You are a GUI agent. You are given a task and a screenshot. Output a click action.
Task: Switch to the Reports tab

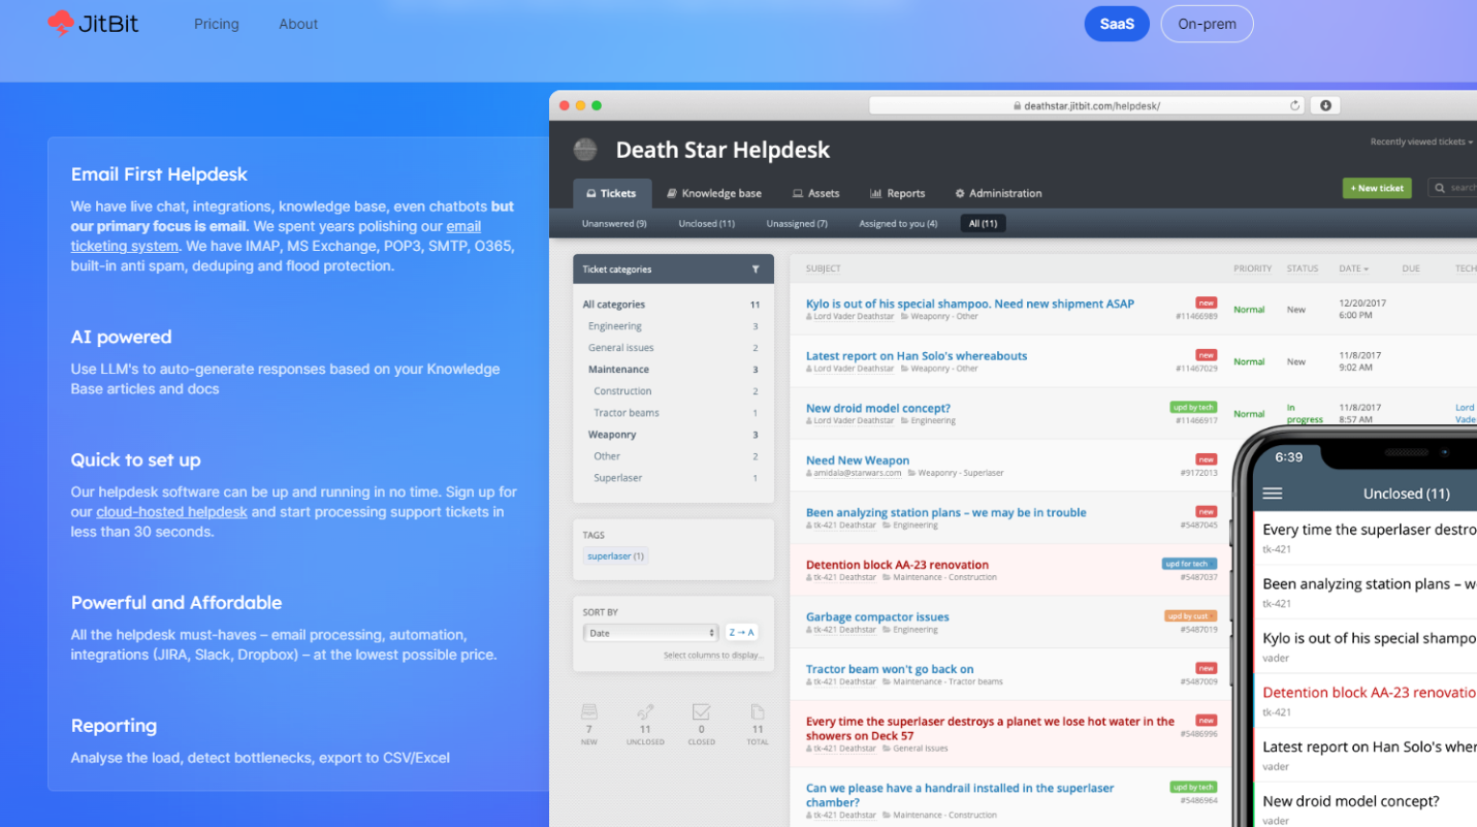pyautogui.click(x=897, y=193)
